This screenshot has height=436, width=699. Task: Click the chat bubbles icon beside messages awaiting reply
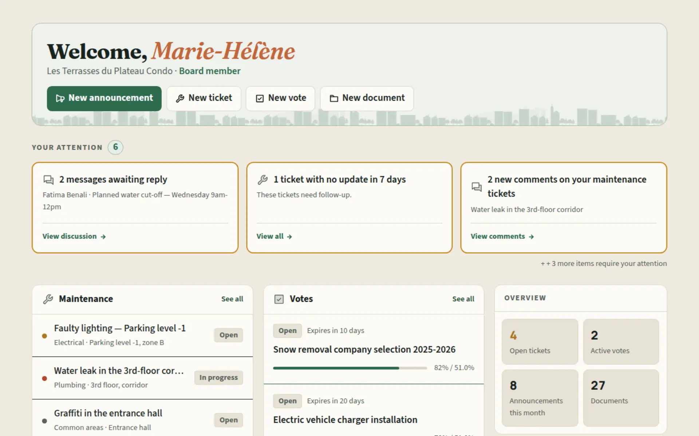(x=48, y=179)
